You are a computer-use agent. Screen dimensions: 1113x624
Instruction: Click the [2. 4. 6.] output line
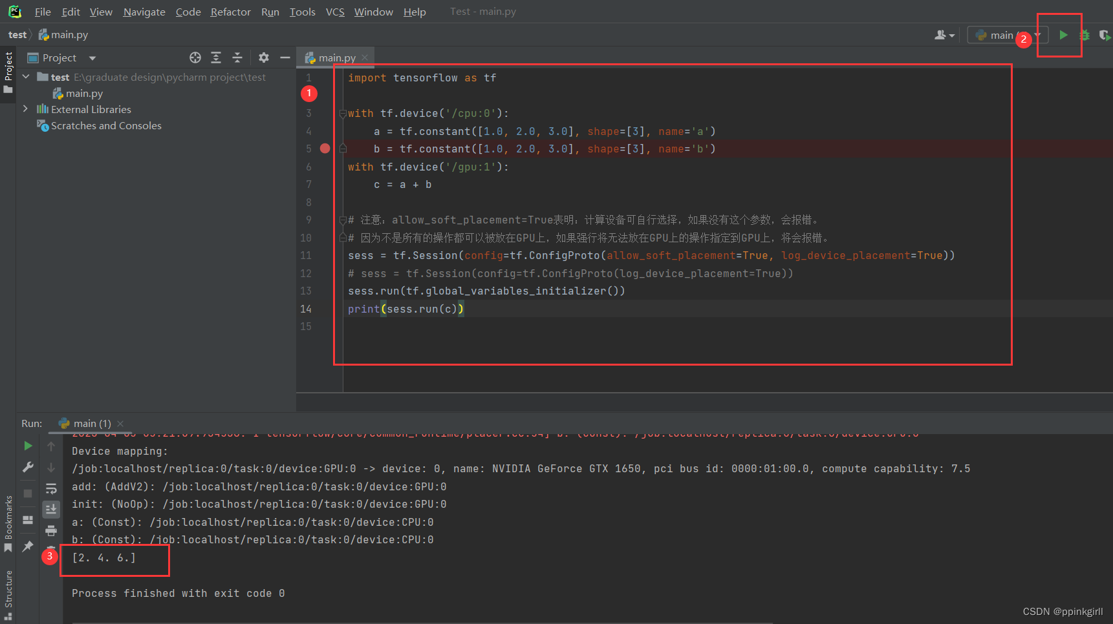click(104, 557)
